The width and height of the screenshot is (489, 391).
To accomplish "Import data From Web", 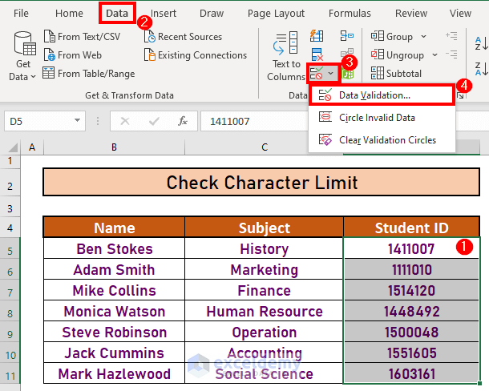I will point(73,55).
